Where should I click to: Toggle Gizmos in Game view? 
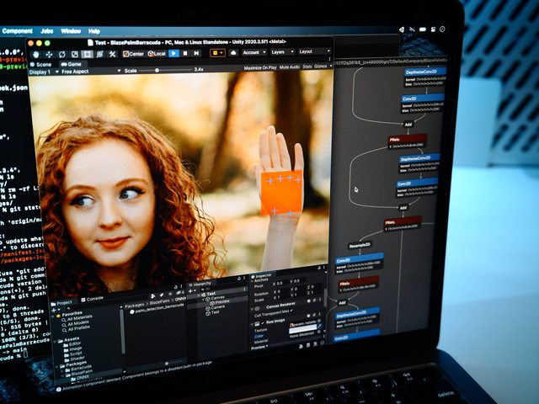point(320,66)
